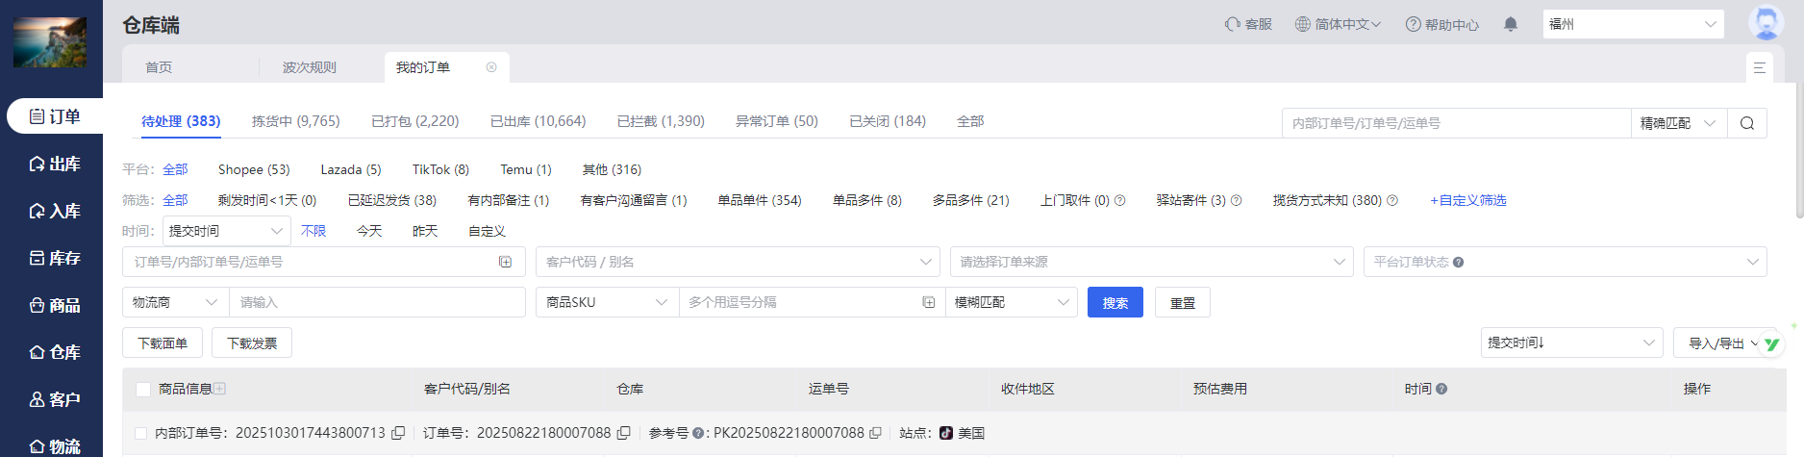
Task: Filter platform by TikTok (8)
Action: click(x=440, y=169)
